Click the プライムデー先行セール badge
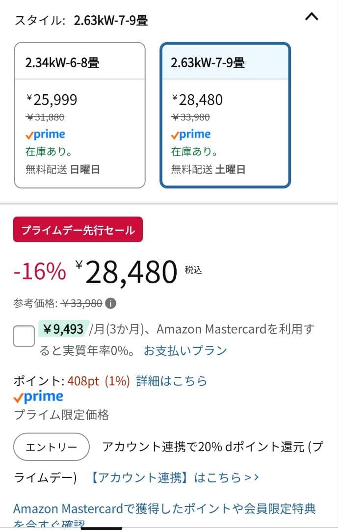Image resolution: width=338 pixels, height=530 pixels. 77,229
